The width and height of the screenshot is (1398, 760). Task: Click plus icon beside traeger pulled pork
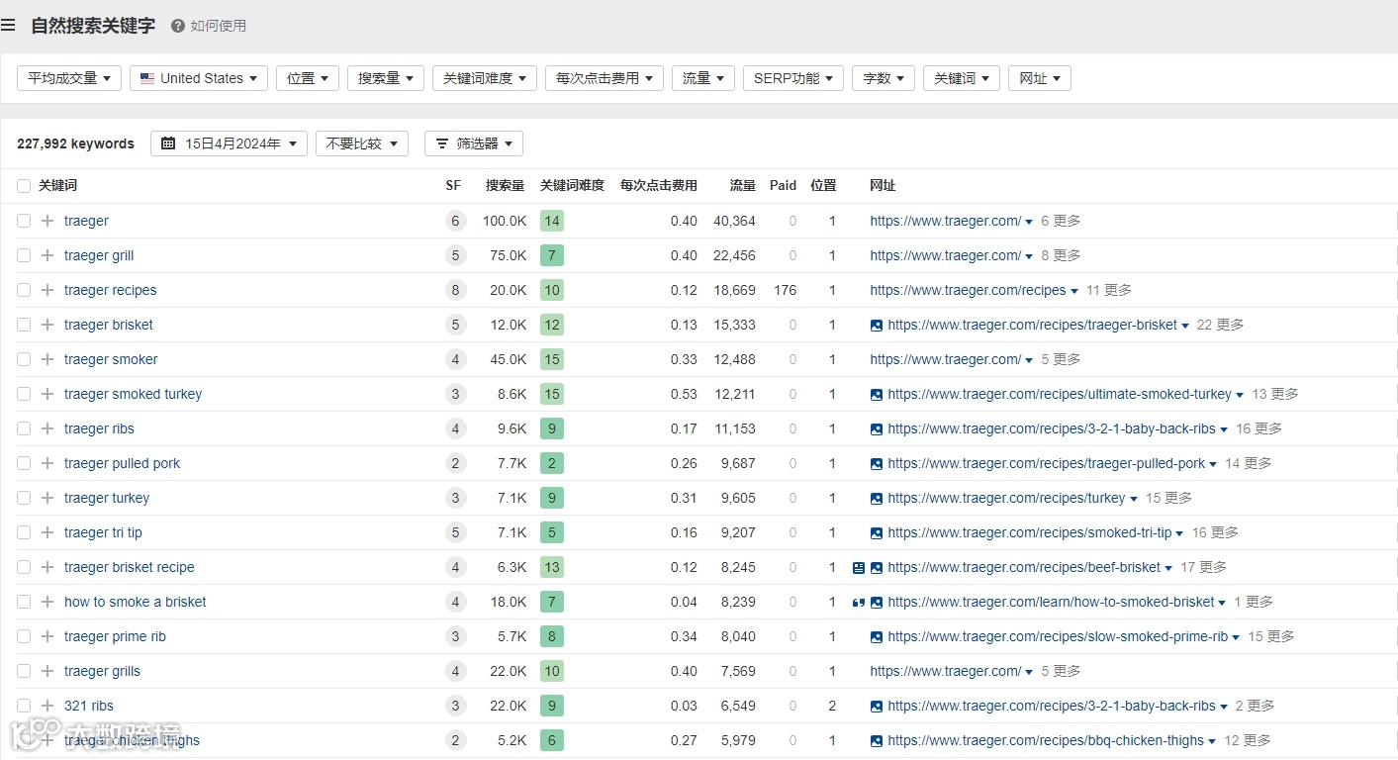47,463
